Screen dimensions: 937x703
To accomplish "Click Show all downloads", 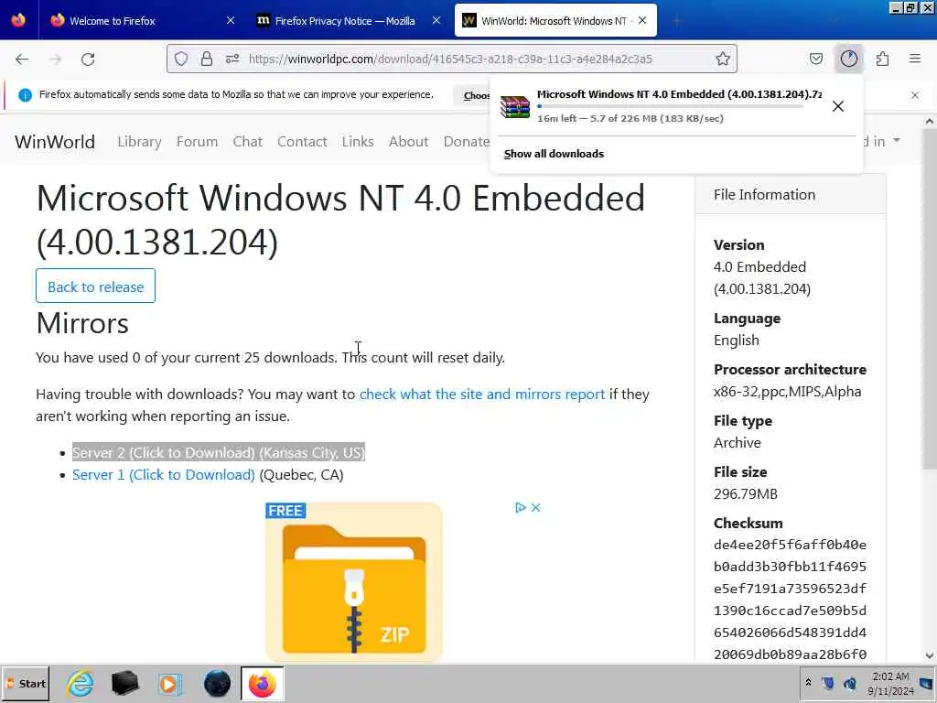I will click(554, 154).
